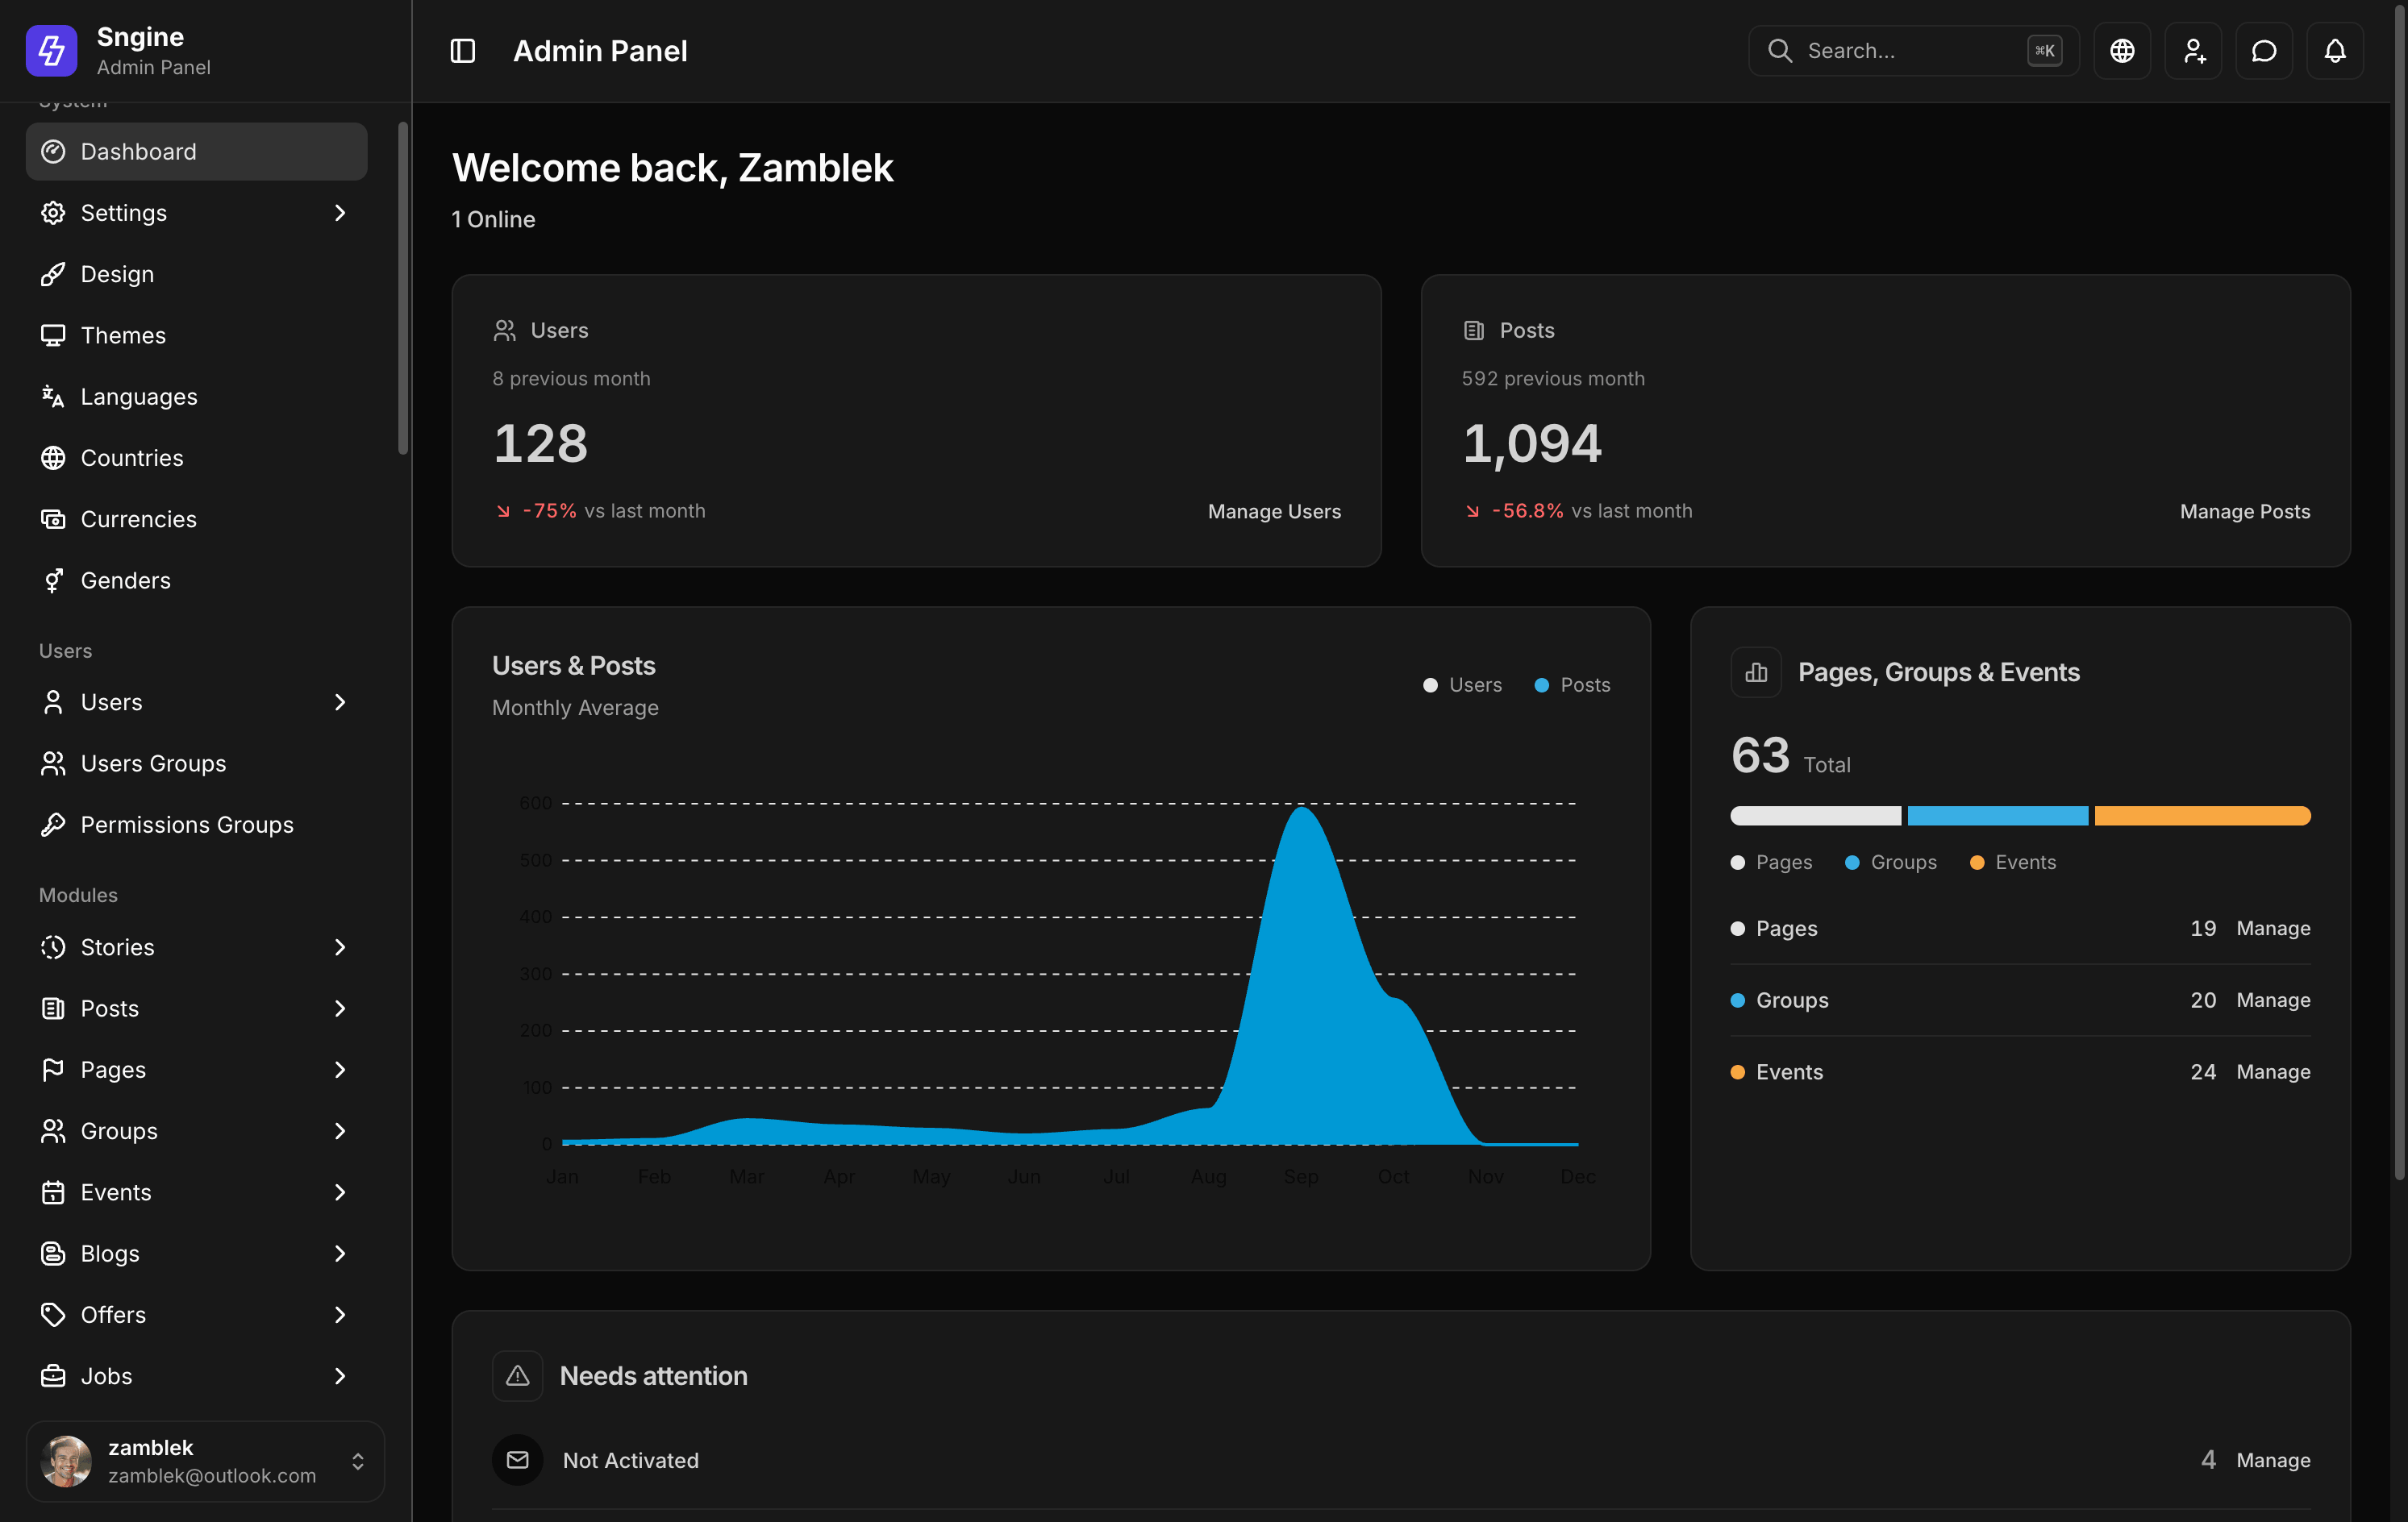Image resolution: width=2408 pixels, height=1522 pixels.
Task: Click the Themes monitor icon
Action: 53,335
